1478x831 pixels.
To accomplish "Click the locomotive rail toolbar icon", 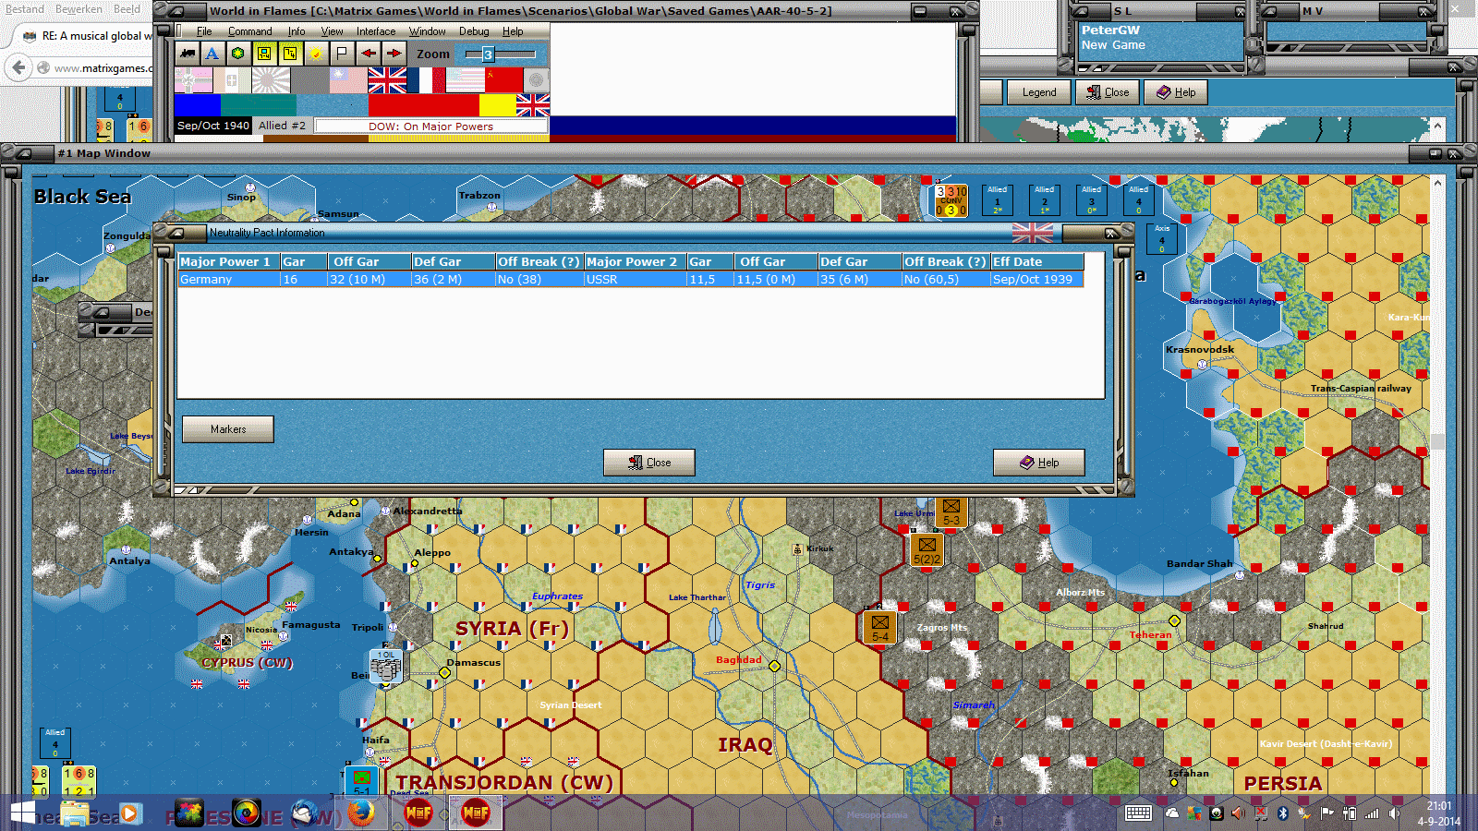I will pyautogui.click(x=188, y=54).
